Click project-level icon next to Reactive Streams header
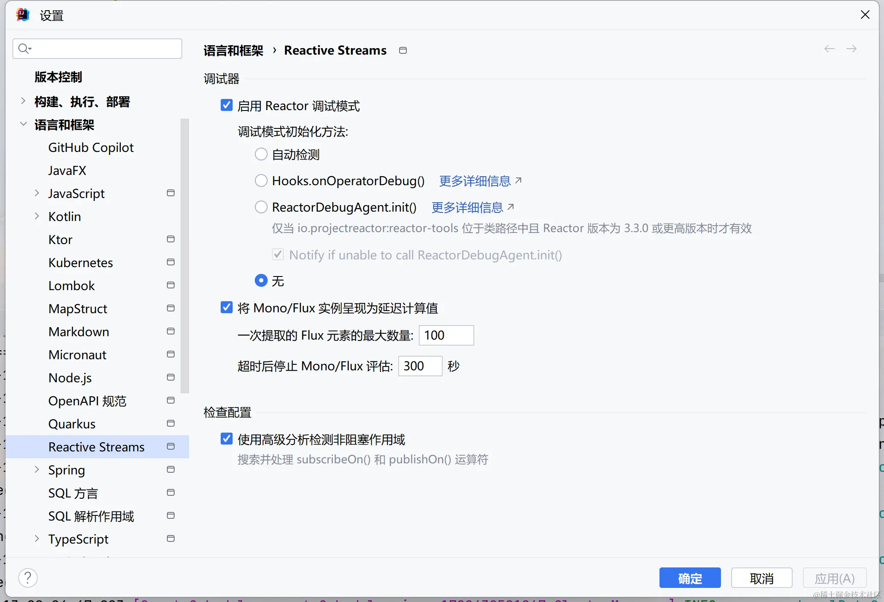Image resolution: width=884 pixels, height=602 pixels. pyautogui.click(x=403, y=51)
